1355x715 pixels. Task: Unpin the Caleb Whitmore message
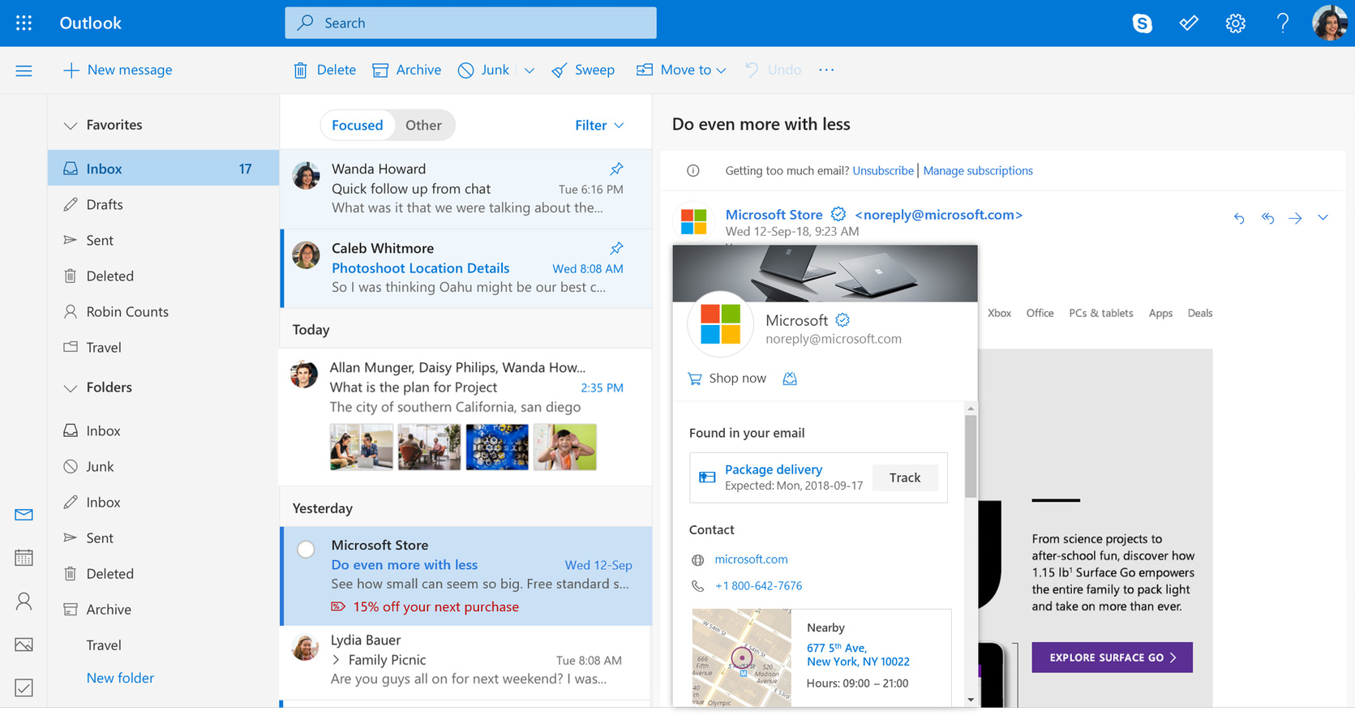click(616, 248)
